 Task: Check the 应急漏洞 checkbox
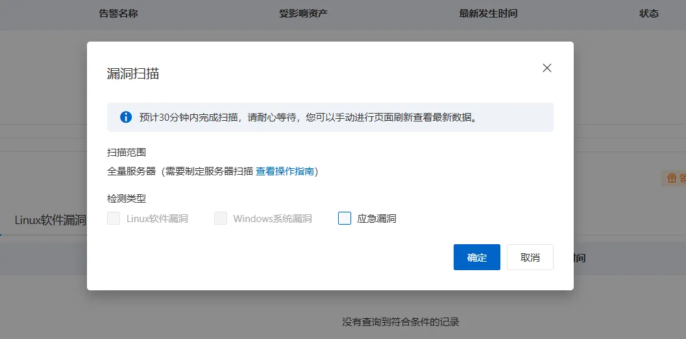345,218
